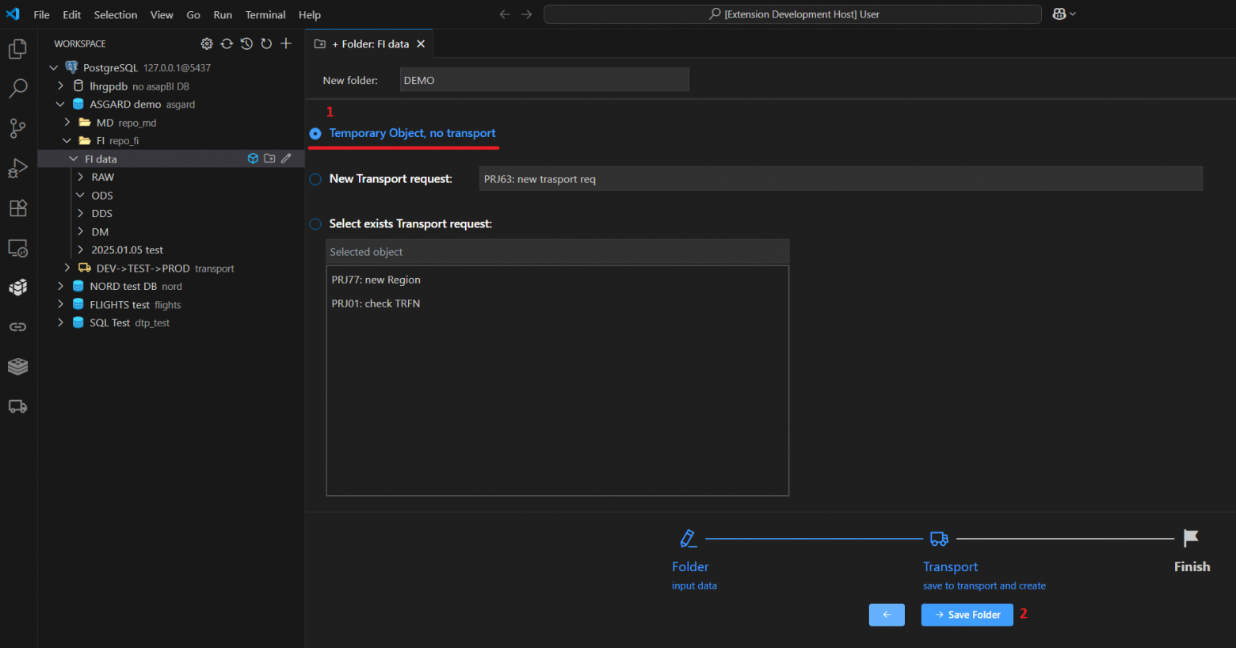
Task: Click the pencil edit icon on FI data row
Action: pos(286,158)
